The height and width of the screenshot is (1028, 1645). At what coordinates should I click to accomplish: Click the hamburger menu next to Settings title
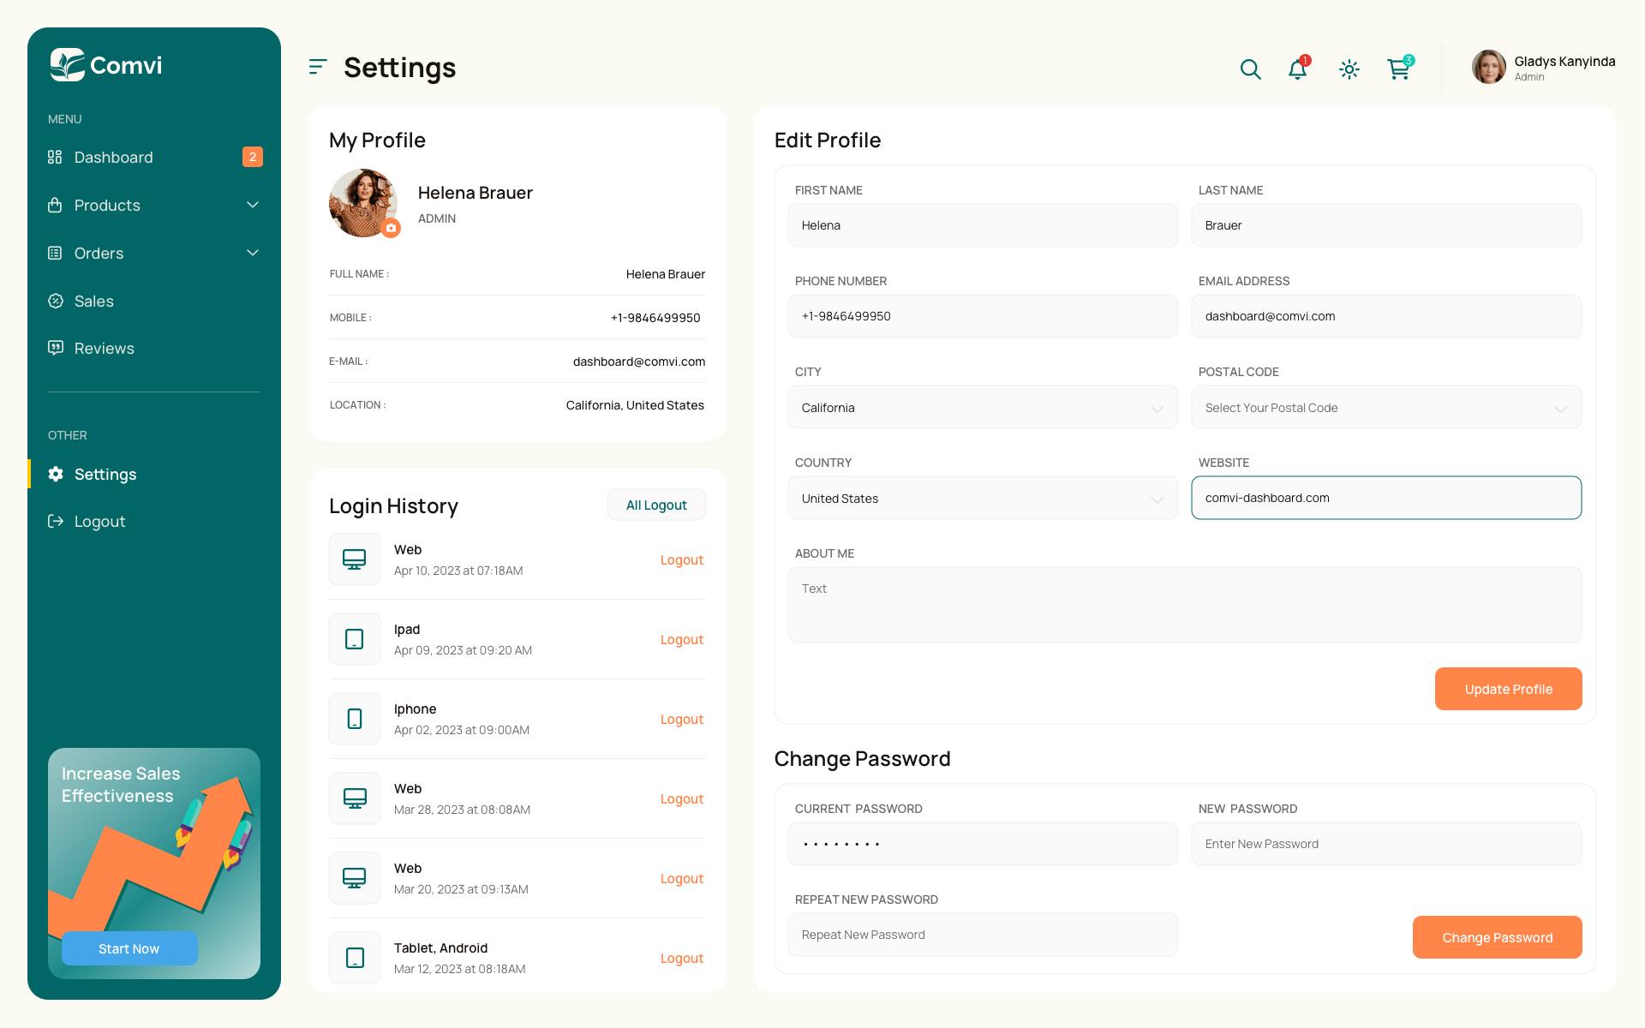(318, 67)
